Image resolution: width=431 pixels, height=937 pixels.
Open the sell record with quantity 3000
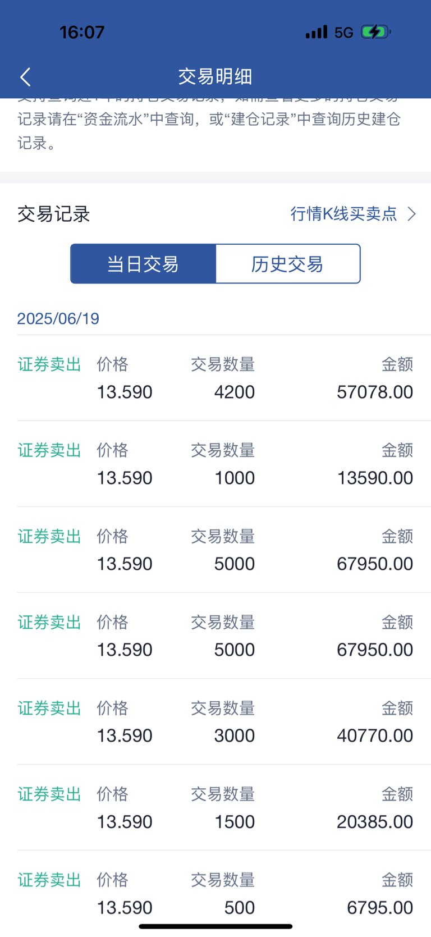[215, 721]
